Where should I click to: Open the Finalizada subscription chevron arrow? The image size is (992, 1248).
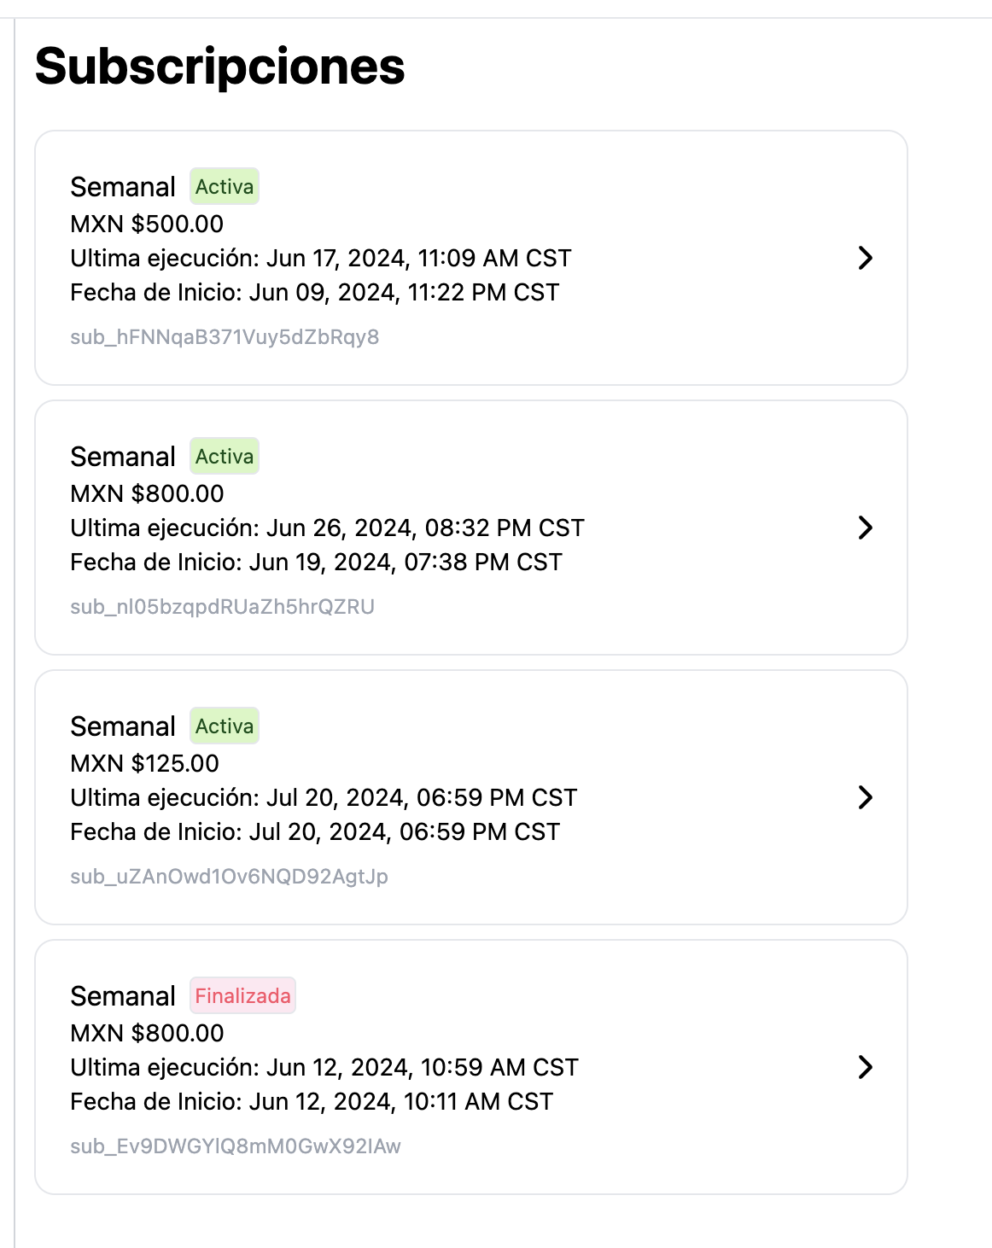tap(865, 1067)
